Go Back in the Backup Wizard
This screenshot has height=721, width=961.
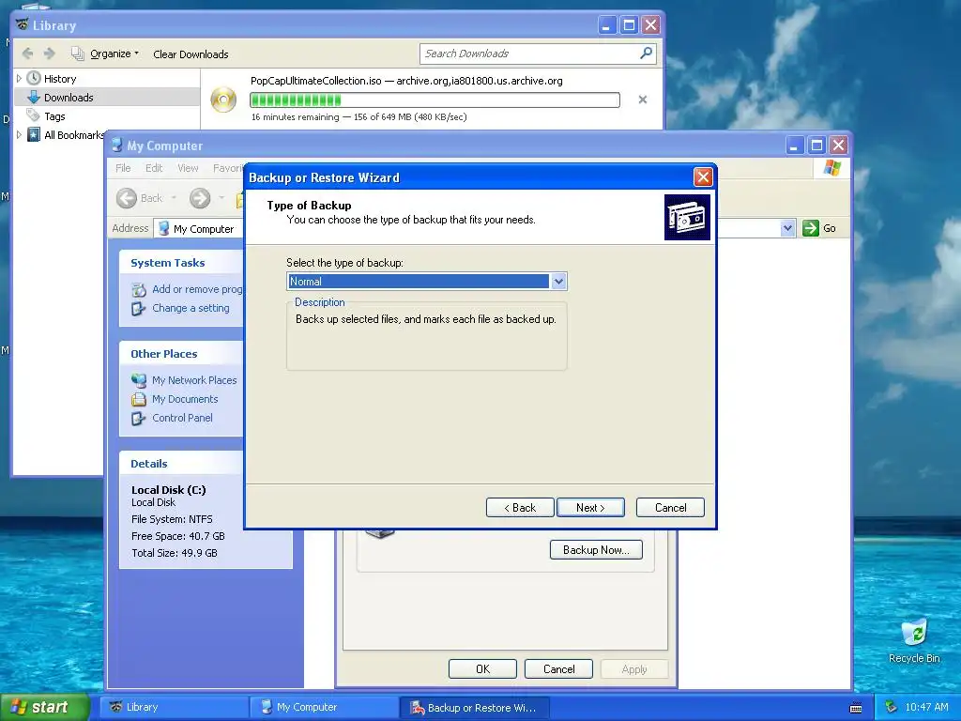tap(520, 508)
